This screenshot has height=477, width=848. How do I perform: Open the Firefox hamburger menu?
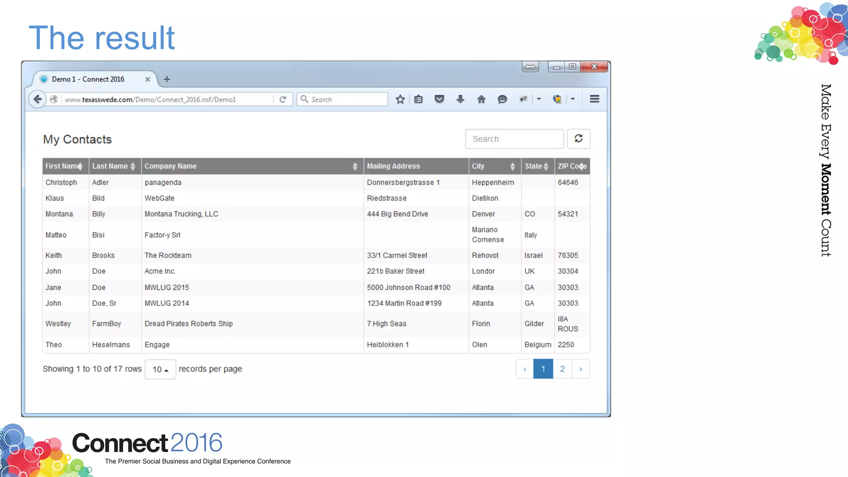click(595, 99)
